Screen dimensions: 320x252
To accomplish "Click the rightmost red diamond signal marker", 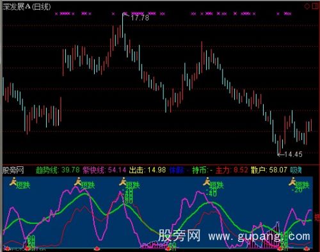I will 307,249.
